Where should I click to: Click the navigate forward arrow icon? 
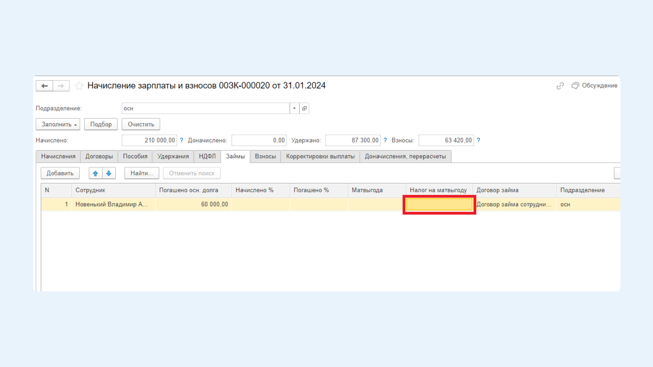(61, 85)
